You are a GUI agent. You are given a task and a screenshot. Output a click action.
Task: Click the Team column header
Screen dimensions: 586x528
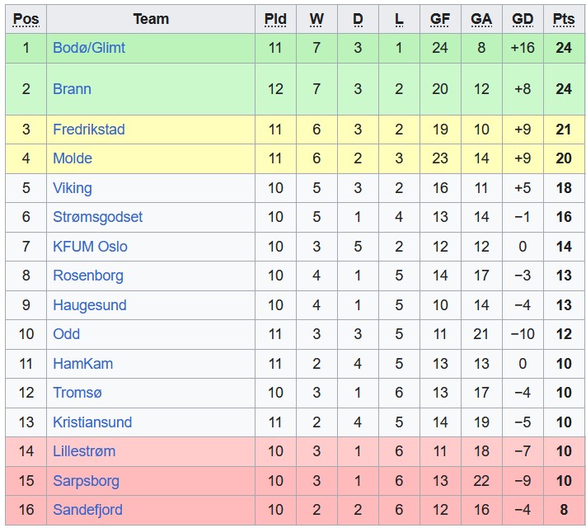[x=151, y=19]
